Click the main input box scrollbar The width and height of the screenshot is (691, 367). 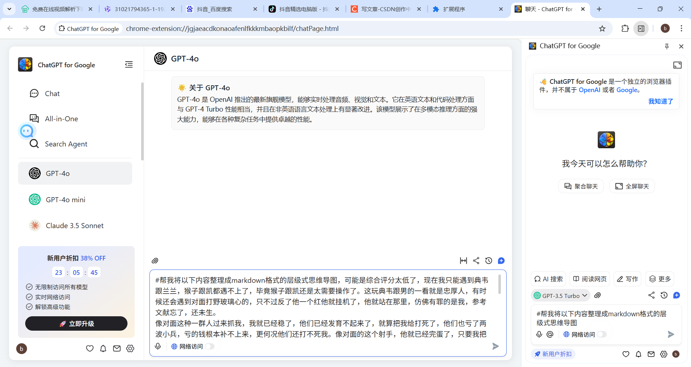coord(499,284)
